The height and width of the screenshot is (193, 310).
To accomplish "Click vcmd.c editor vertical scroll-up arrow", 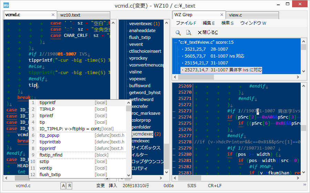I will (113, 23).
